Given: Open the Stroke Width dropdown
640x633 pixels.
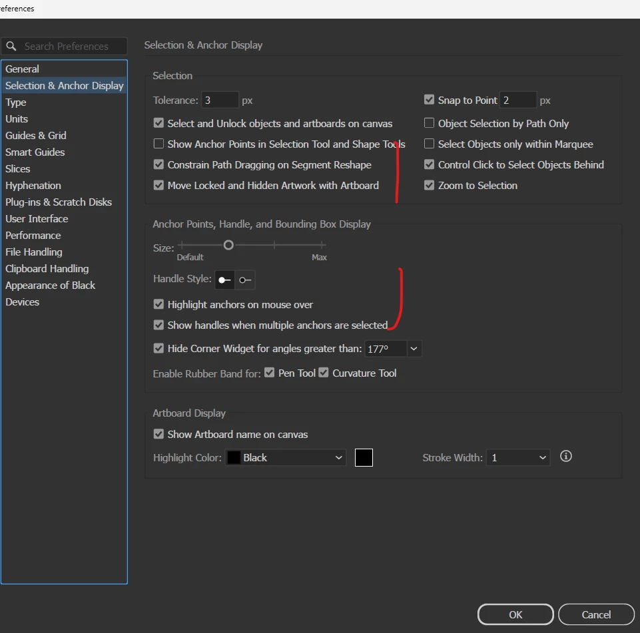Looking at the screenshot, I should 518,458.
